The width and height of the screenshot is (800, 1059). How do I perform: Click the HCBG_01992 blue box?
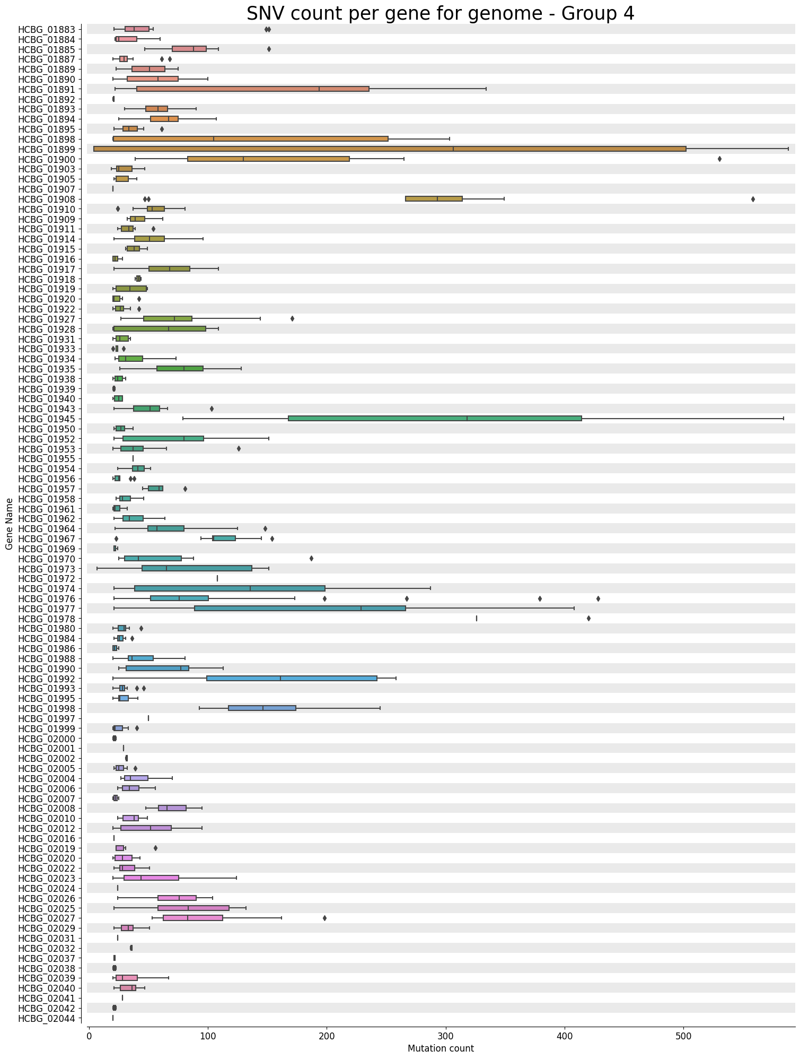pos(292,678)
